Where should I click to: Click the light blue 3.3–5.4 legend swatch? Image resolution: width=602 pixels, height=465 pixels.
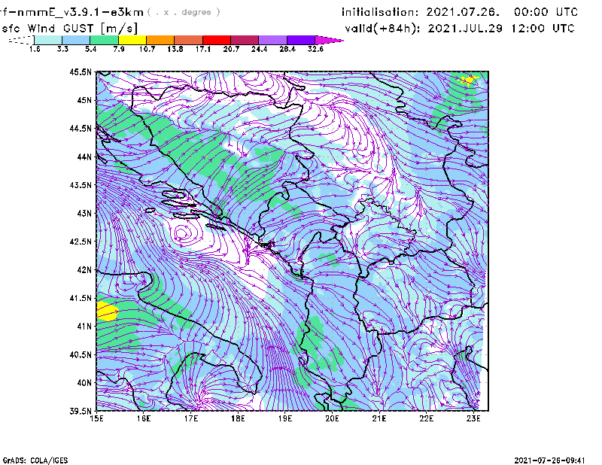[76, 40]
